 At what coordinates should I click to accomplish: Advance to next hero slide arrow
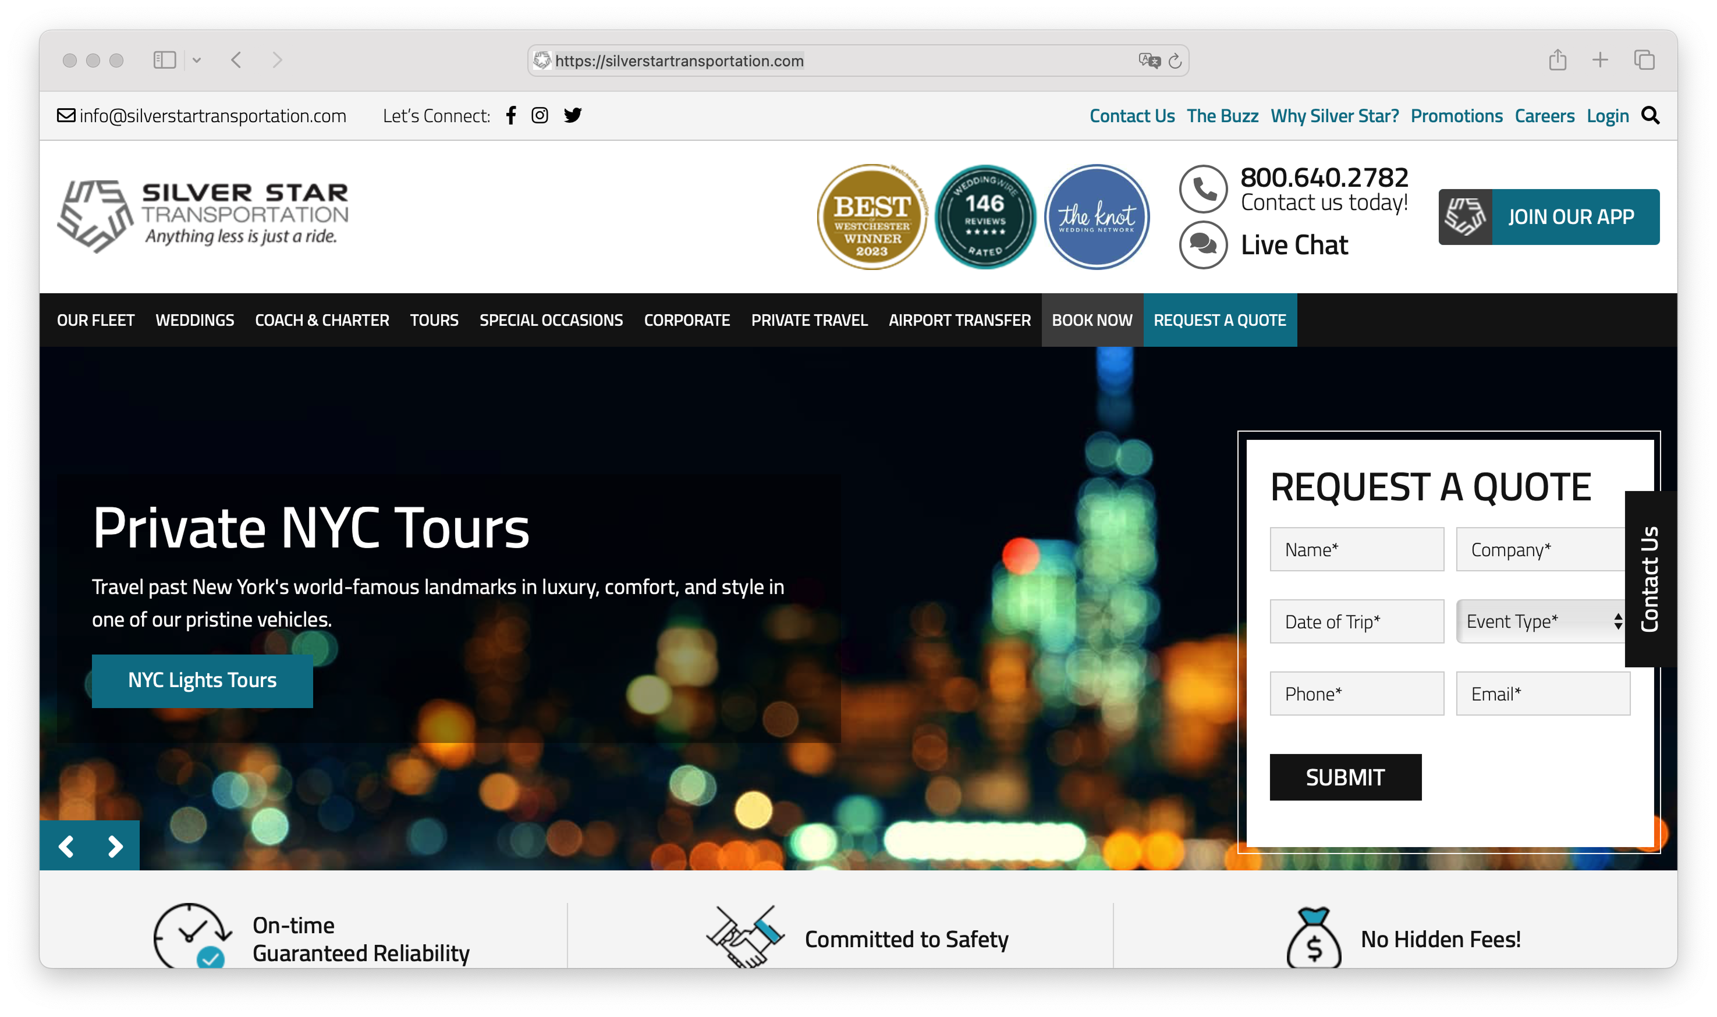[x=115, y=847]
